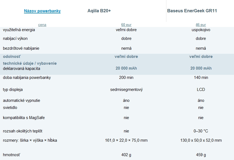
Task: Select the 0–30 °C temperature value
Action: tap(201, 131)
